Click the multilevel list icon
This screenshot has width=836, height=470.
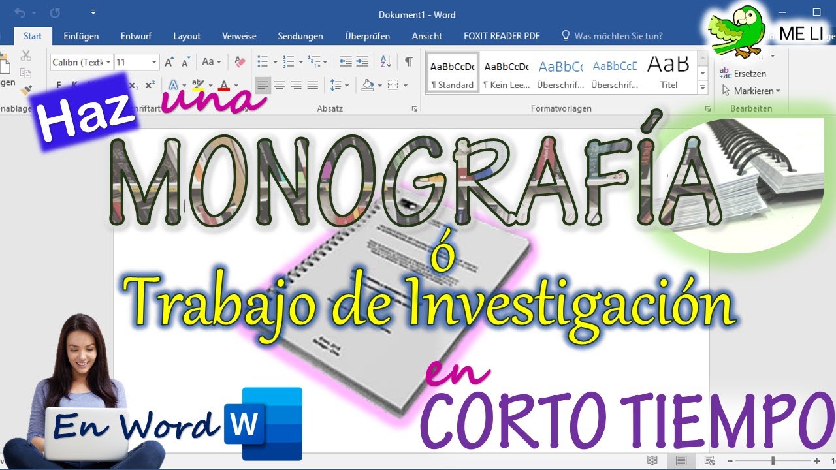pyautogui.click(x=314, y=62)
